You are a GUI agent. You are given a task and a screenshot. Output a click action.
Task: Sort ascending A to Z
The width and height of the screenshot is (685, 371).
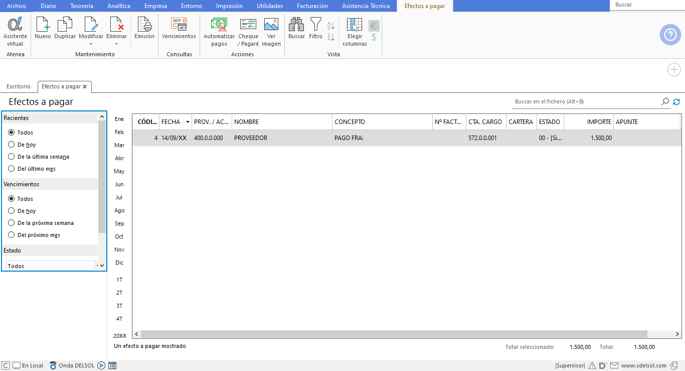331,26
